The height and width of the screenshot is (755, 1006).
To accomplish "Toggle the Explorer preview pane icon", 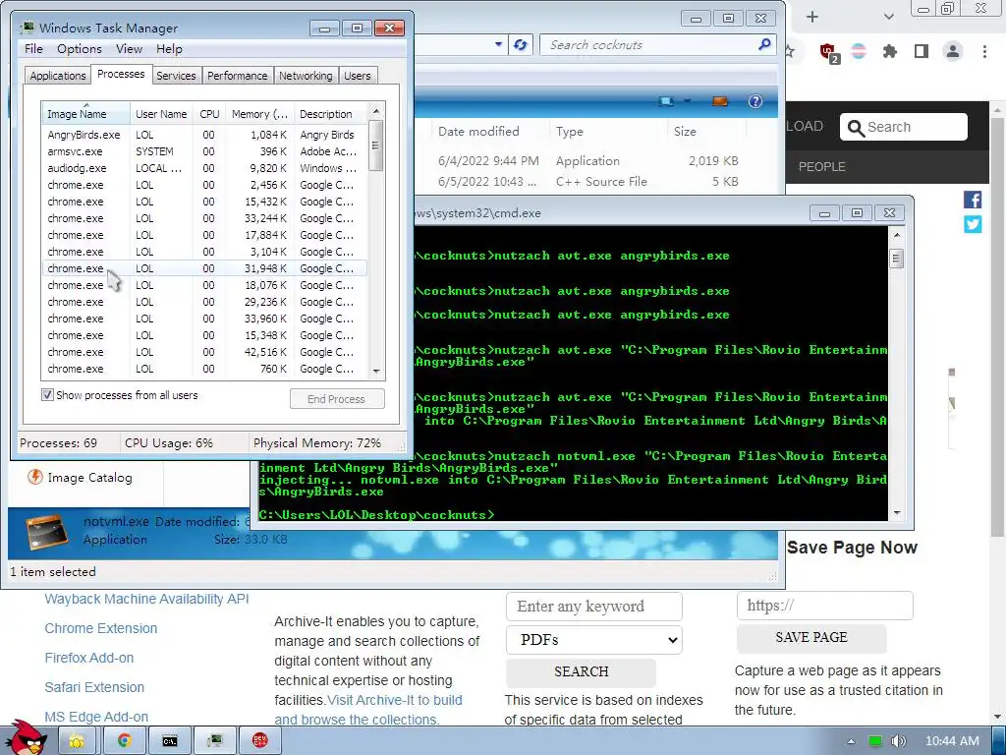I will 720,101.
